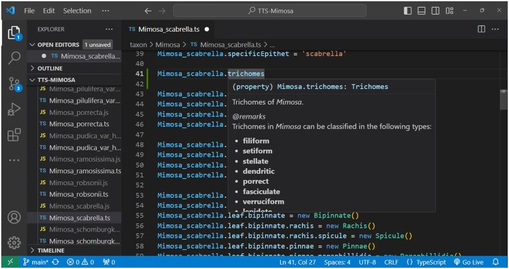Open the Accounts menu icon
The width and height of the screenshot is (509, 269).
tap(14, 218)
